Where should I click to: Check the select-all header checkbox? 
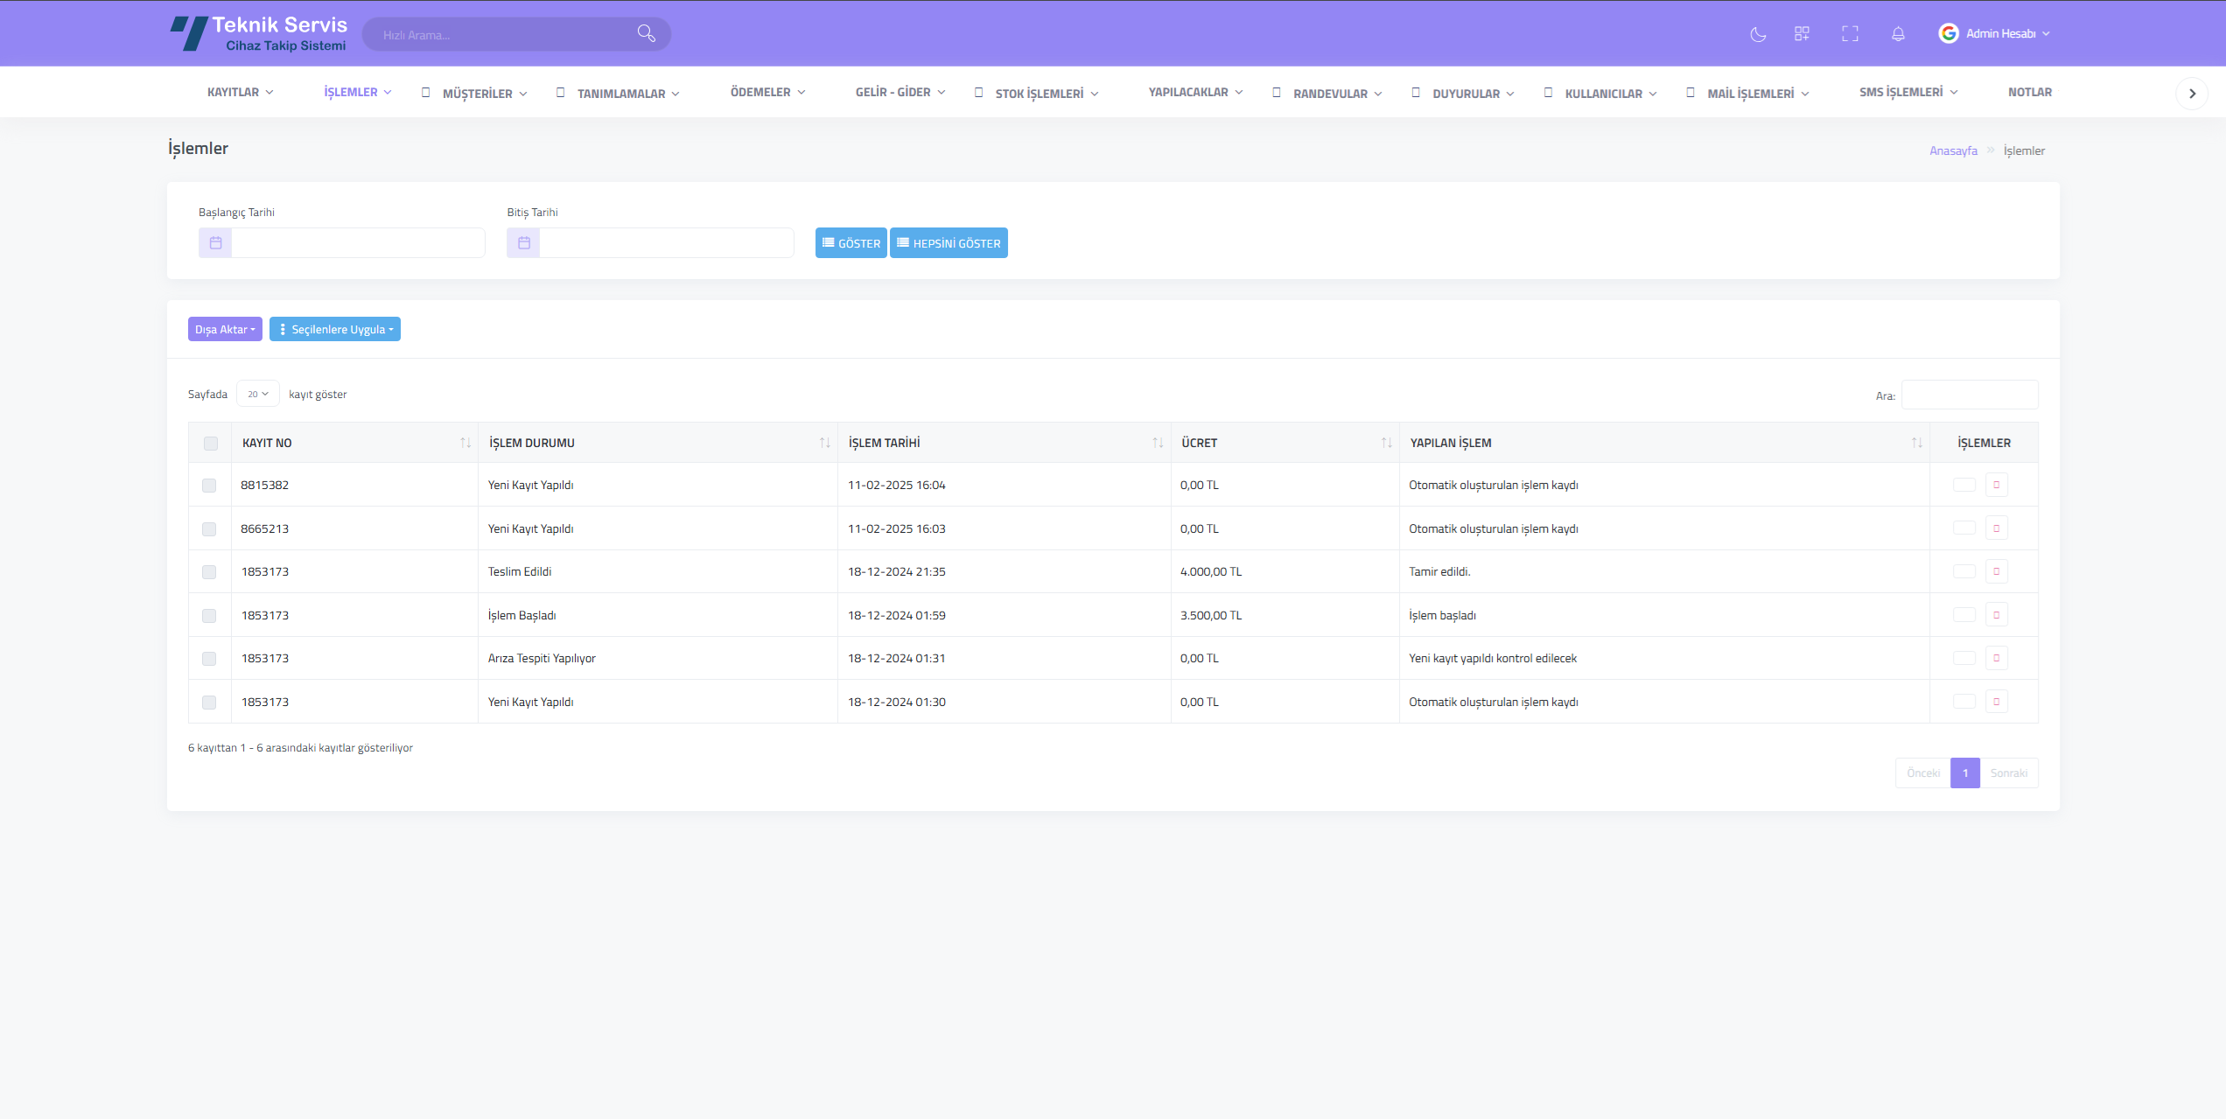click(x=211, y=444)
